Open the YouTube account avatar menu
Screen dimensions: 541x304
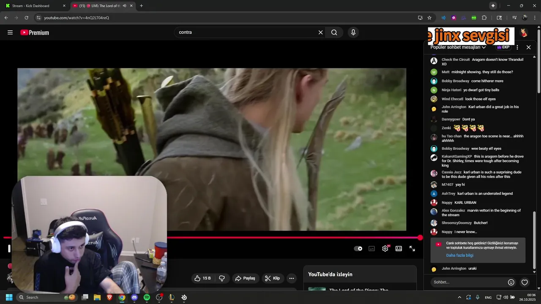click(x=524, y=33)
